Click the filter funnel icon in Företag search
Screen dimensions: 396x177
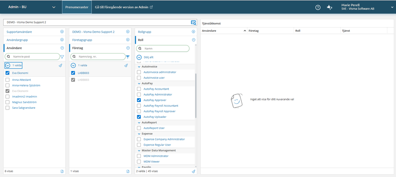[128, 57]
